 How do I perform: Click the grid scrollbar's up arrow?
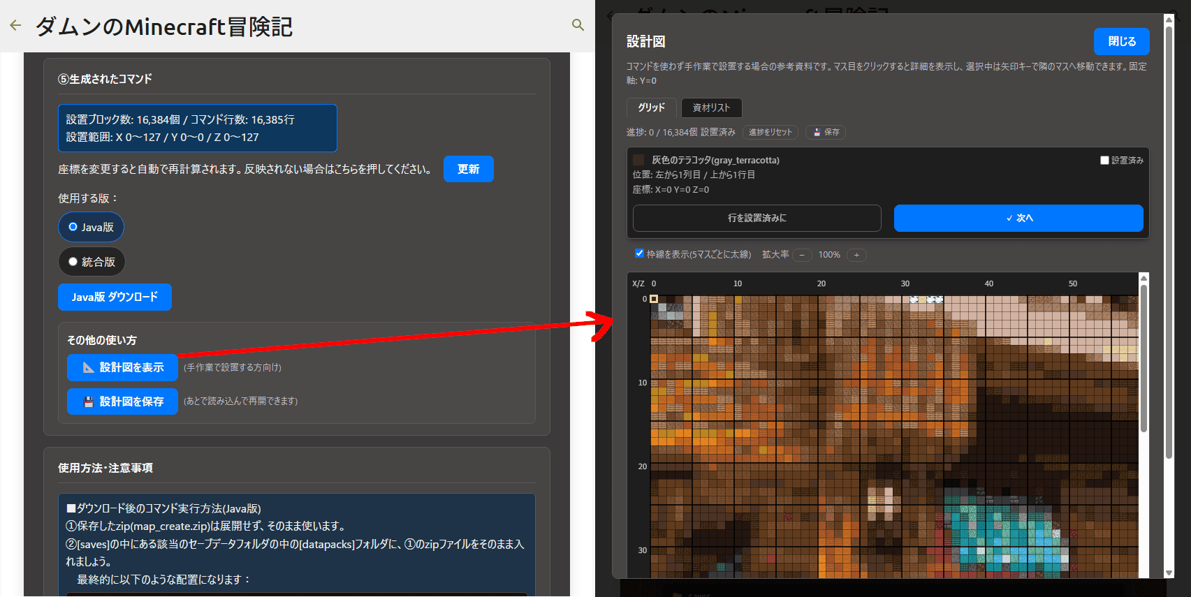(x=1143, y=277)
